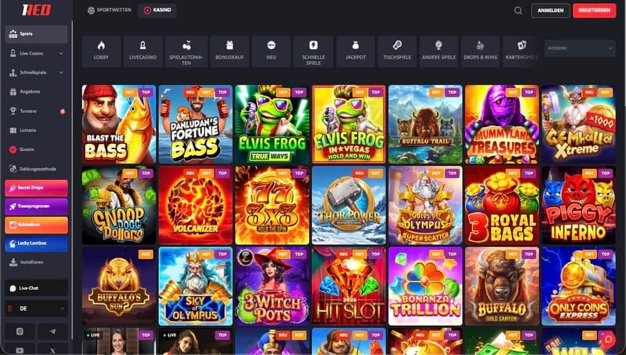Image resolution: width=626 pixels, height=355 pixels.
Task: Select the Schnelle Spiele category
Action: 314,52
